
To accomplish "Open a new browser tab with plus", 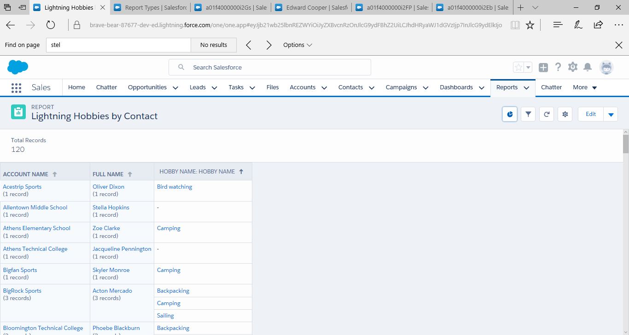I will (x=520, y=8).
